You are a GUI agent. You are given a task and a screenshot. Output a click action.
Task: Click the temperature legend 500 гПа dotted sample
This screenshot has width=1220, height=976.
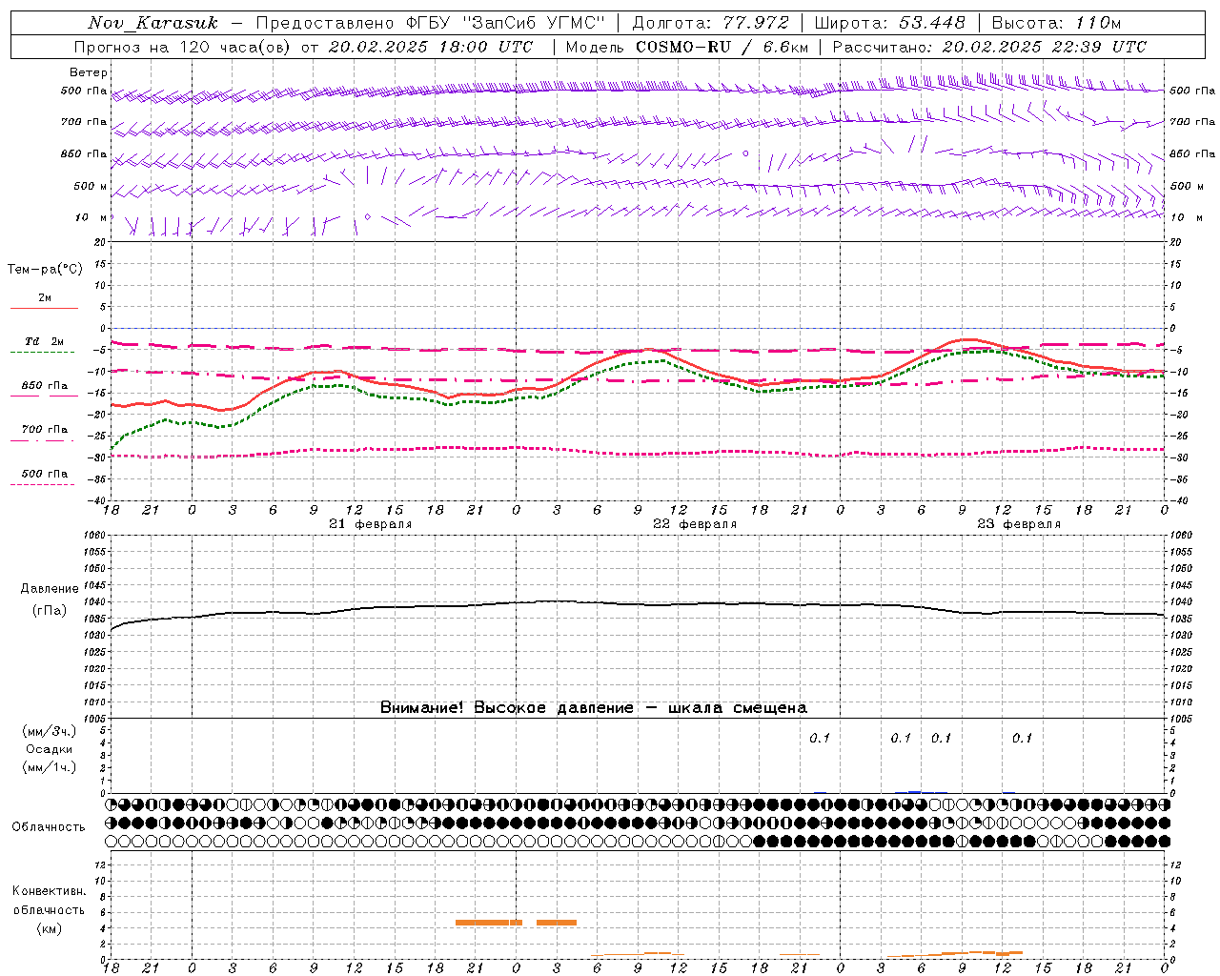tap(42, 484)
